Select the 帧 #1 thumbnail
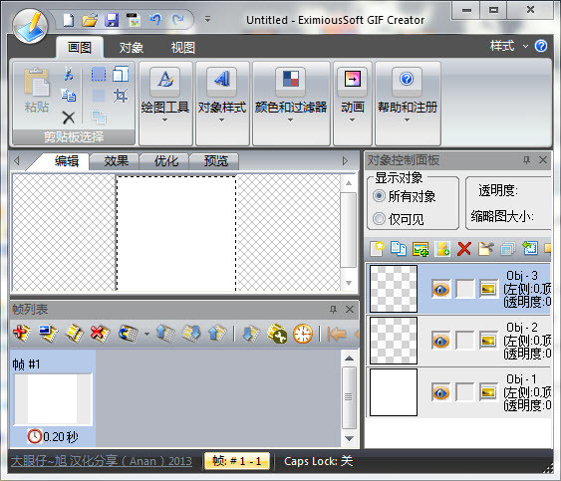Viewport: 561px width, 481px height. pos(53,399)
